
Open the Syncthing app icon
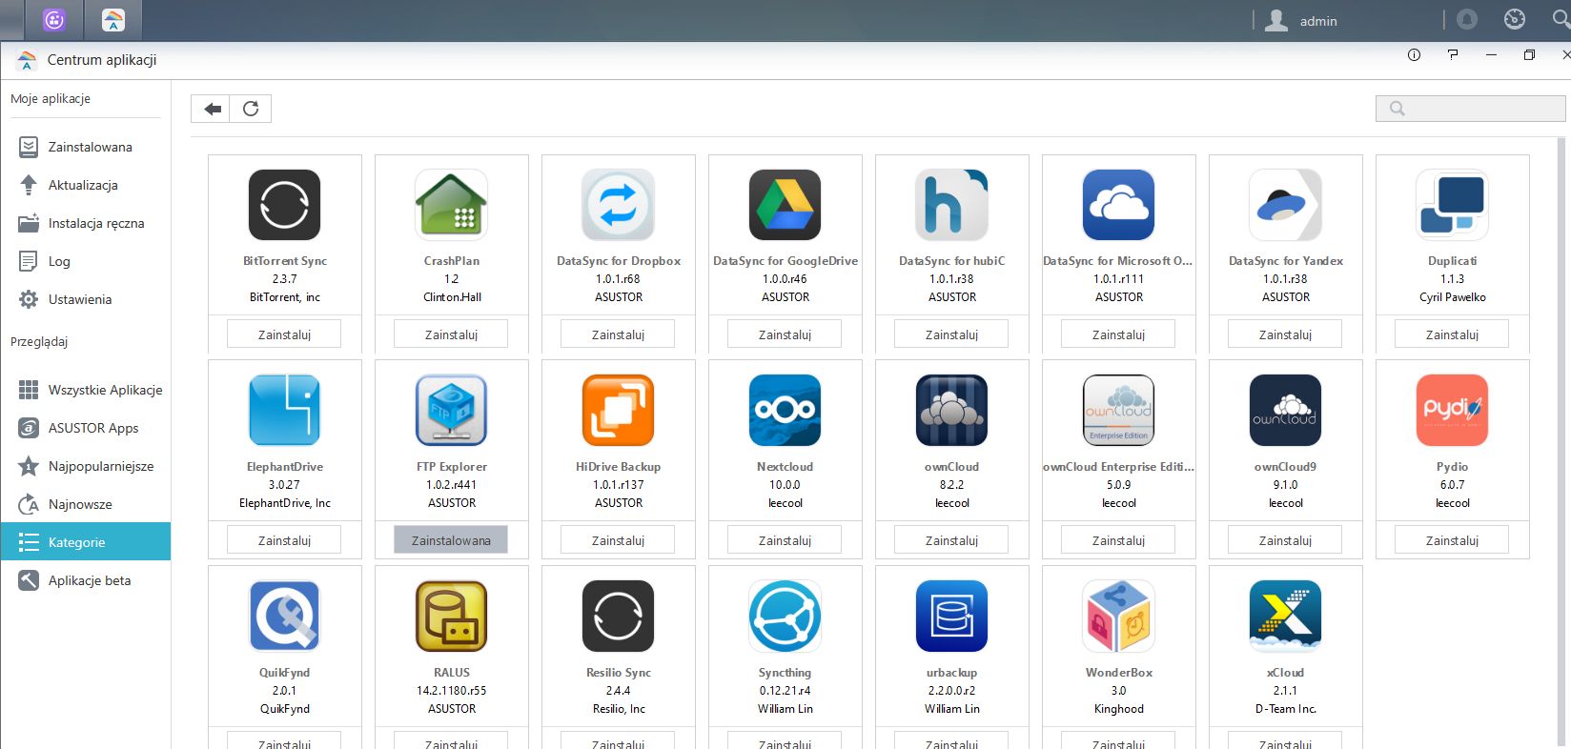[x=785, y=617]
